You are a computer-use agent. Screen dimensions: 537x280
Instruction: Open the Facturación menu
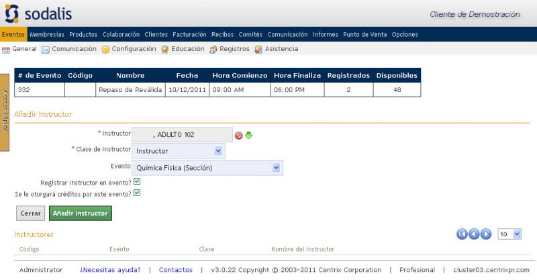(189, 34)
